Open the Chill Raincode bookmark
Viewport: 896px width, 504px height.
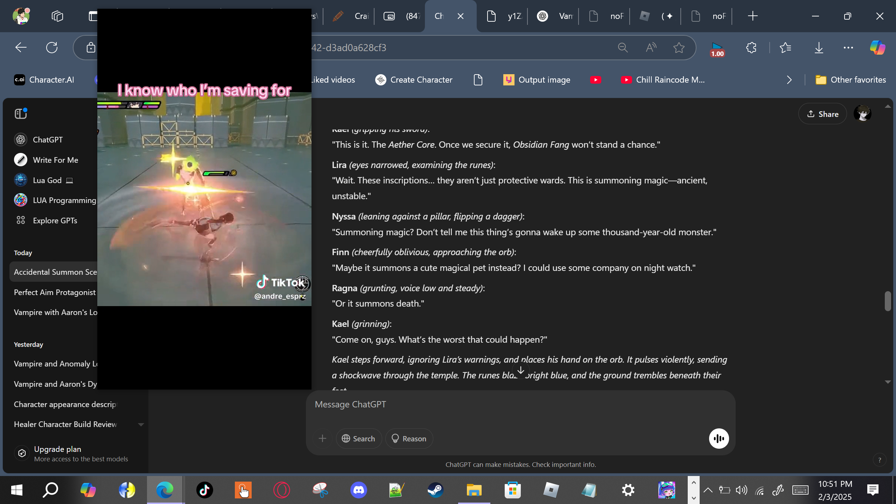click(x=663, y=80)
